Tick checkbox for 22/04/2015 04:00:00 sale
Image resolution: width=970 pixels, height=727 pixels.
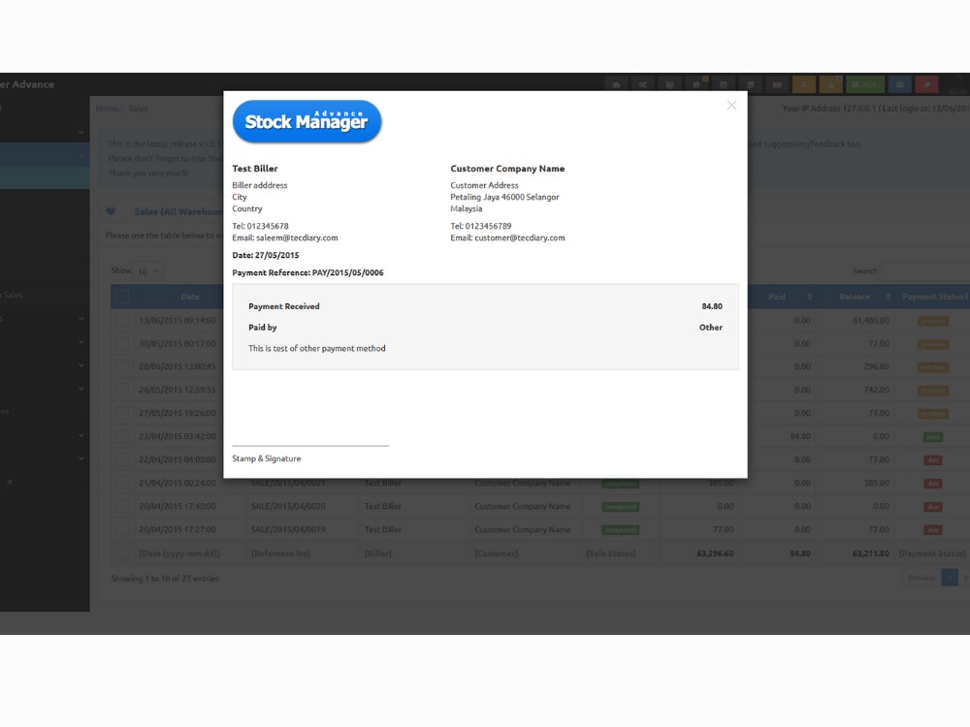122,459
